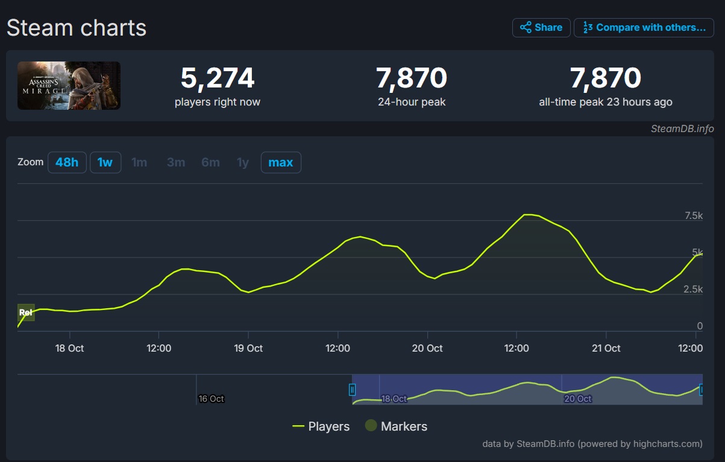Click left navigator range handle
The image size is (725, 462).
[x=353, y=390]
